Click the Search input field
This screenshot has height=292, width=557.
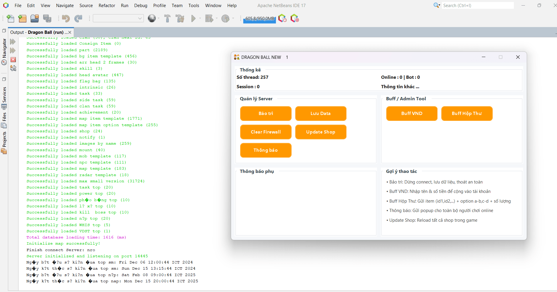click(478, 6)
